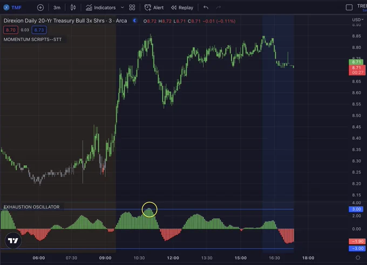Click the blue 8.73 buy price button
367x265 pixels.
[x=39, y=30]
